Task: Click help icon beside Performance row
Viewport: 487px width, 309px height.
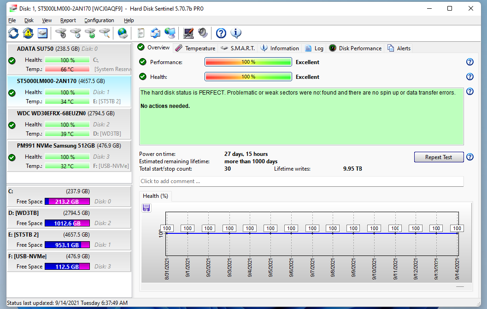Action: click(x=469, y=62)
